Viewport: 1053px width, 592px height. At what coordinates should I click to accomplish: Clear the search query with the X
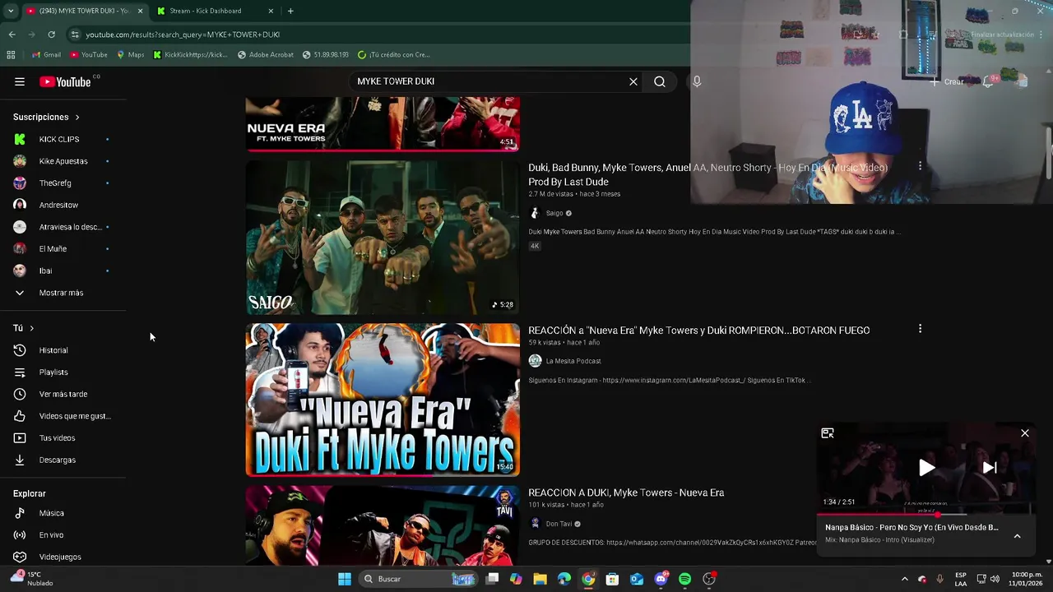point(633,81)
